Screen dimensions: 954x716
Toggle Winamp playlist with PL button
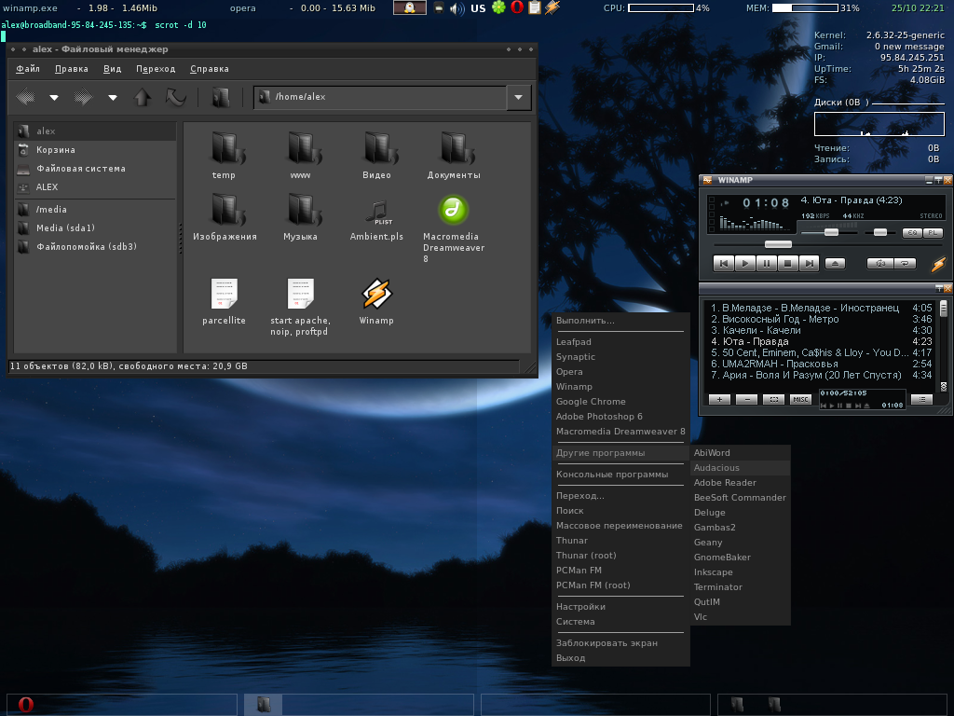click(933, 232)
